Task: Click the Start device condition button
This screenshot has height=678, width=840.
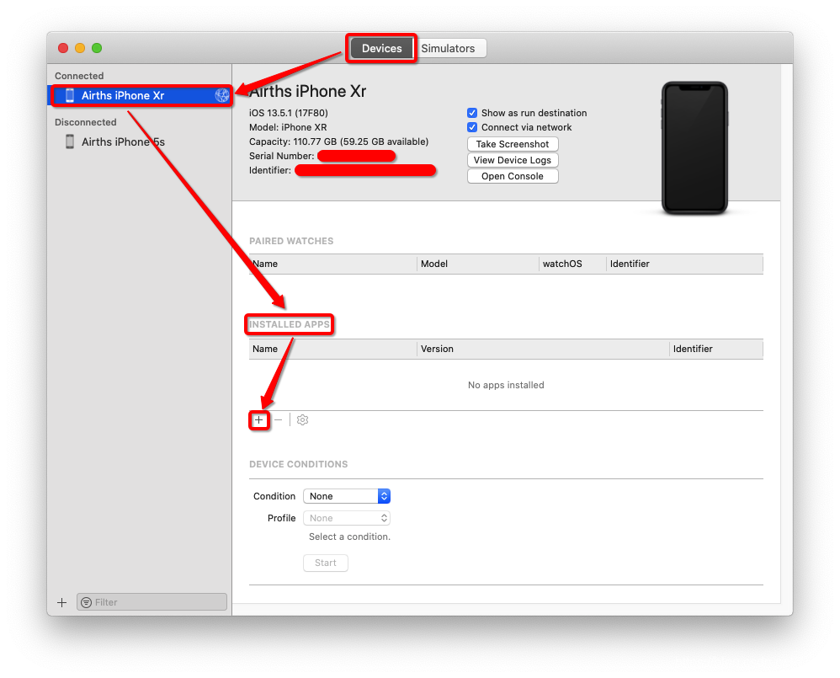Action: 326,563
